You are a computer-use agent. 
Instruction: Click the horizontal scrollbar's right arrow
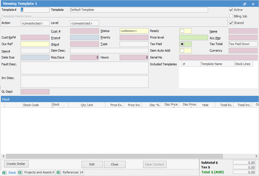(256, 156)
